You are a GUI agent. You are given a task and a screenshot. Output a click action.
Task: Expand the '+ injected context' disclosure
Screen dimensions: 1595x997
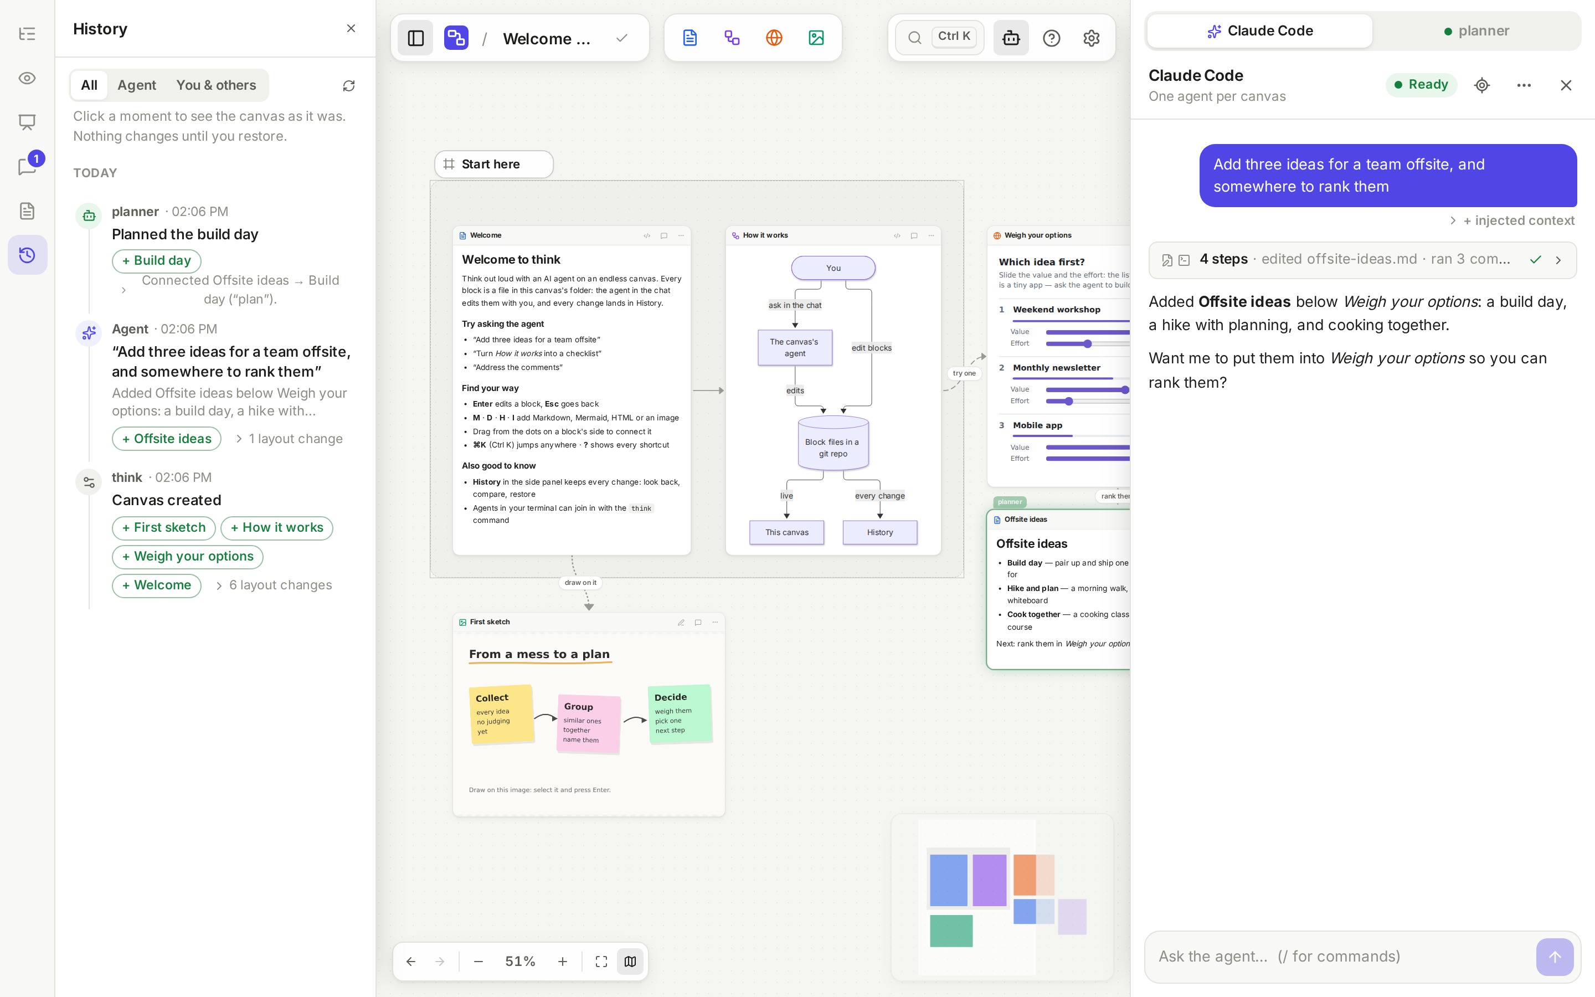tap(1512, 221)
